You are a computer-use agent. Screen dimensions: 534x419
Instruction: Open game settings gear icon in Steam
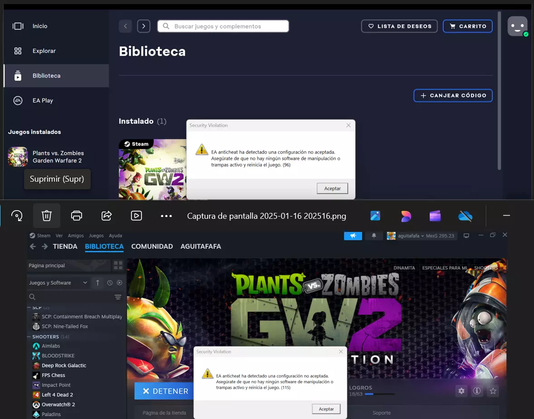[x=461, y=391]
